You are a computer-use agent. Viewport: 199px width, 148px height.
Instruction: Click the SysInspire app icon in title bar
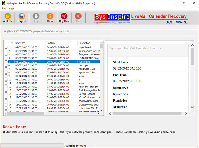tap(3, 3)
